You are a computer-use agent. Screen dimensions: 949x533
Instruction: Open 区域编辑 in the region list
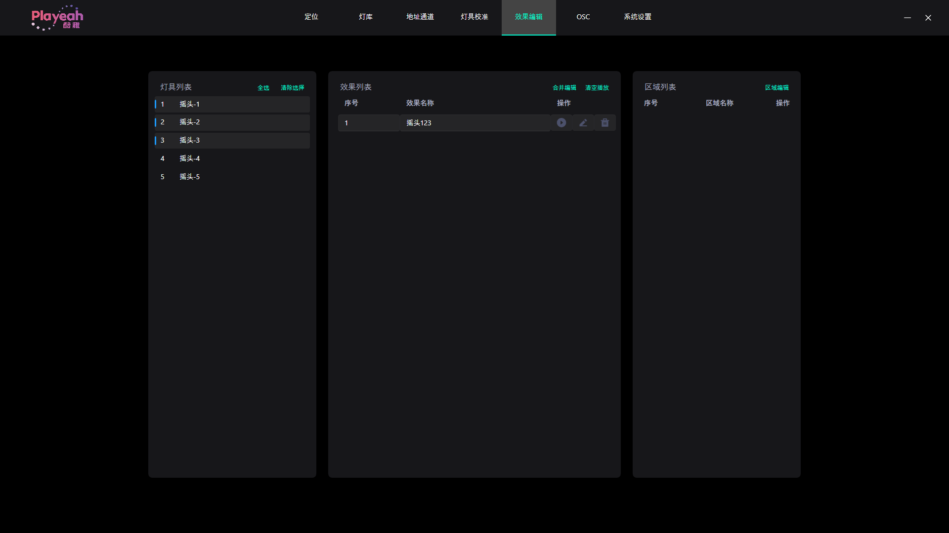click(777, 88)
